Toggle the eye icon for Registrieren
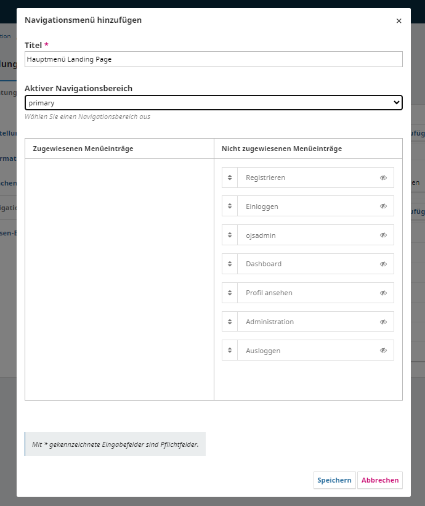 pyautogui.click(x=383, y=178)
